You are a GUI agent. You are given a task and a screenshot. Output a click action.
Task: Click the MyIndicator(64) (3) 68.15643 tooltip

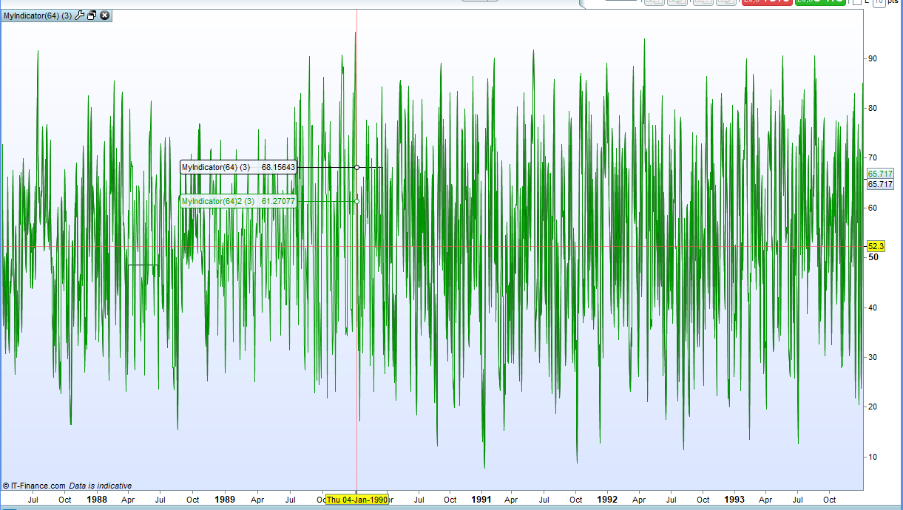[238, 168]
